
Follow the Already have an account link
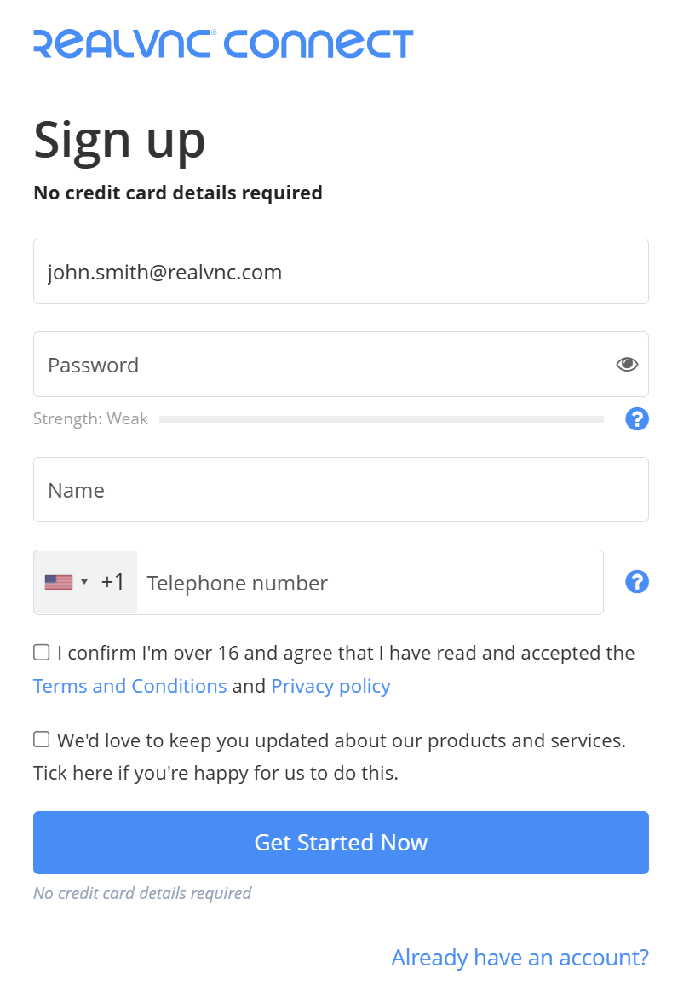520,958
